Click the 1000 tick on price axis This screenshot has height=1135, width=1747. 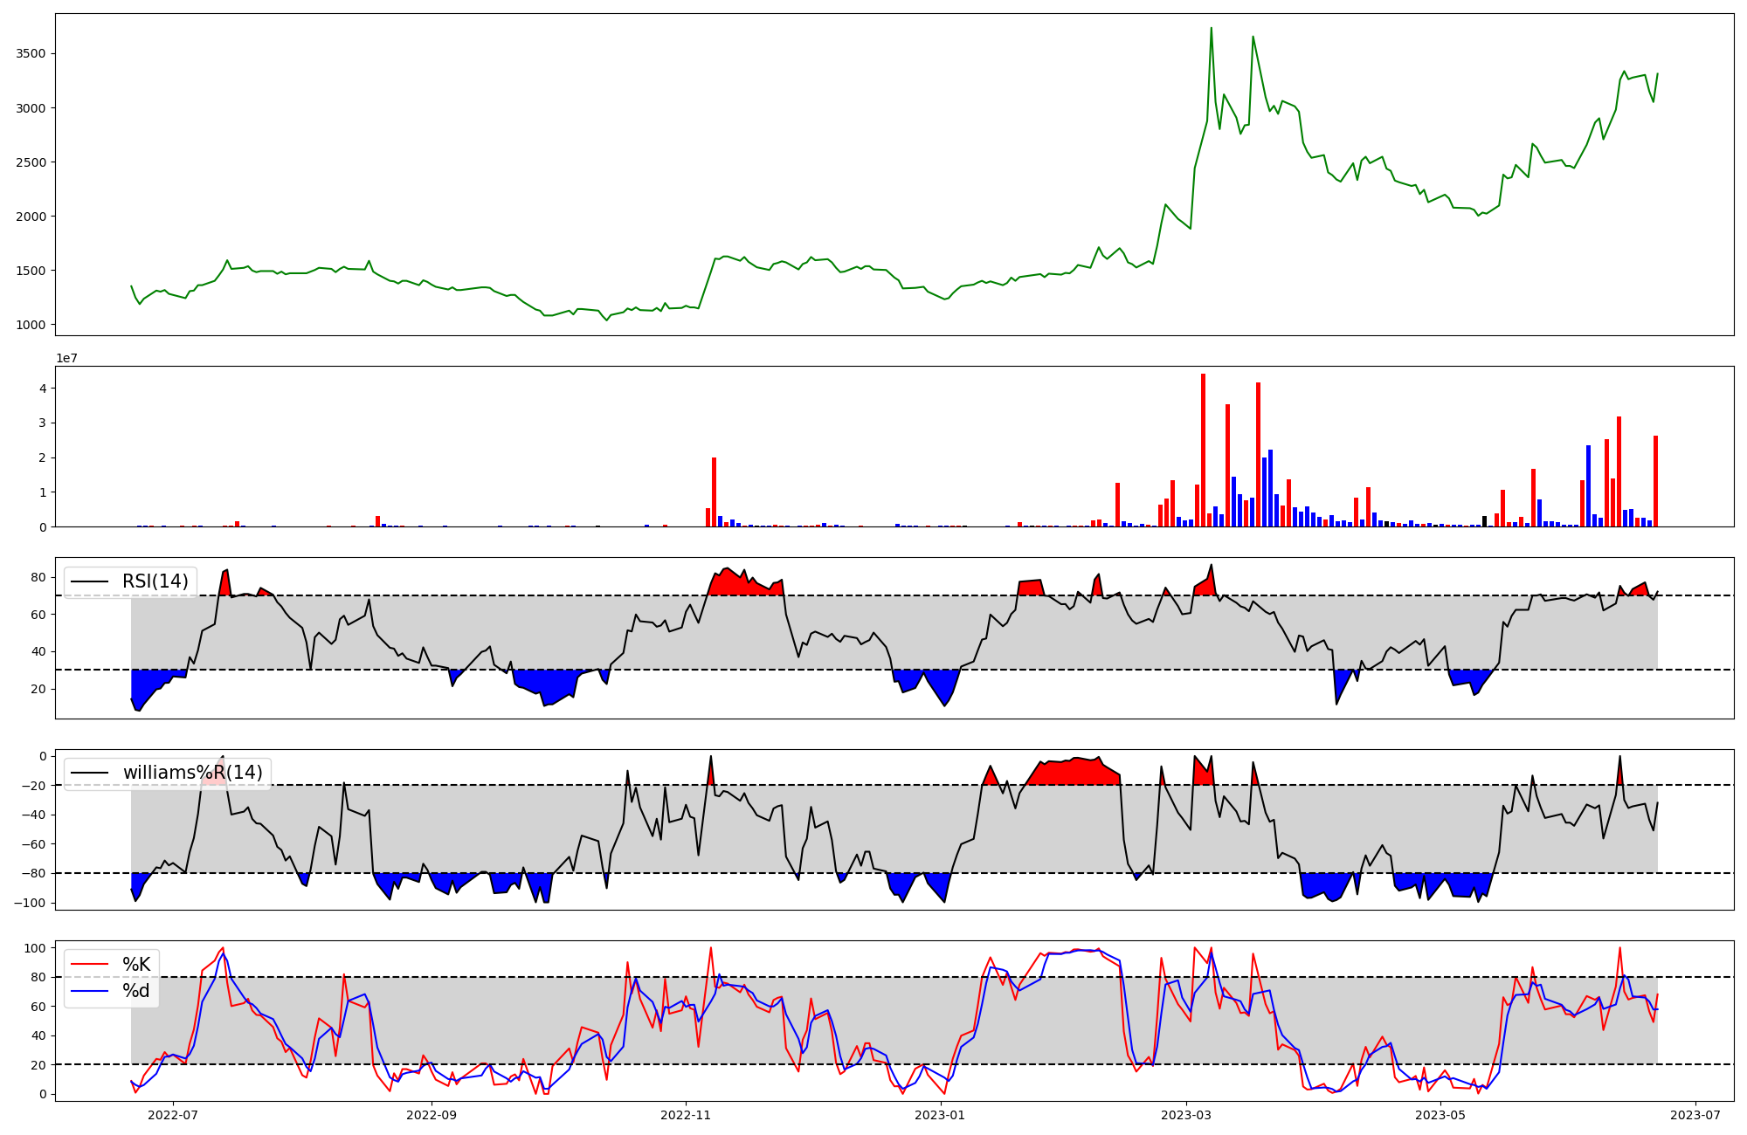click(x=31, y=325)
